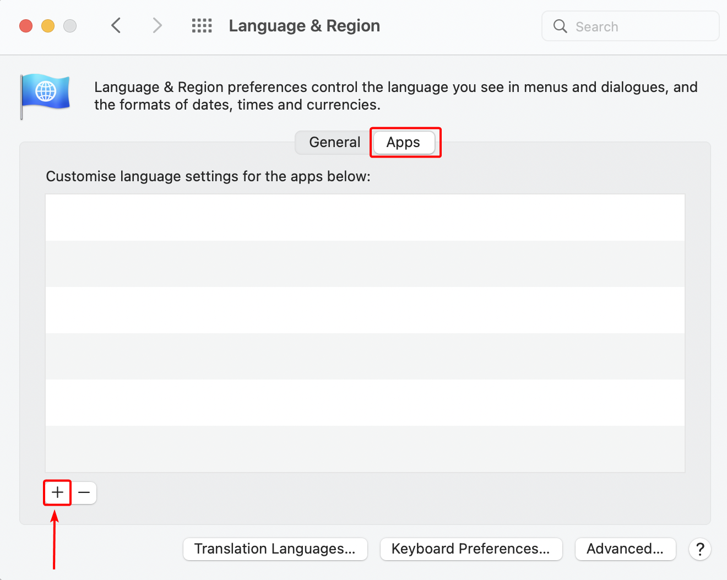This screenshot has width=727, height=580.
Task: Click the Language & Region window title
Action: [305, 26]
